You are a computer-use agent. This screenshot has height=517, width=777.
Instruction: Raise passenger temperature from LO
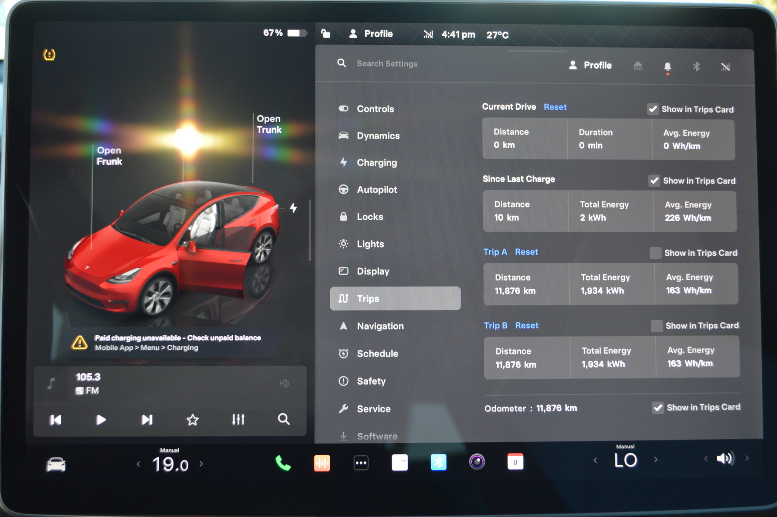click(656, 460)
